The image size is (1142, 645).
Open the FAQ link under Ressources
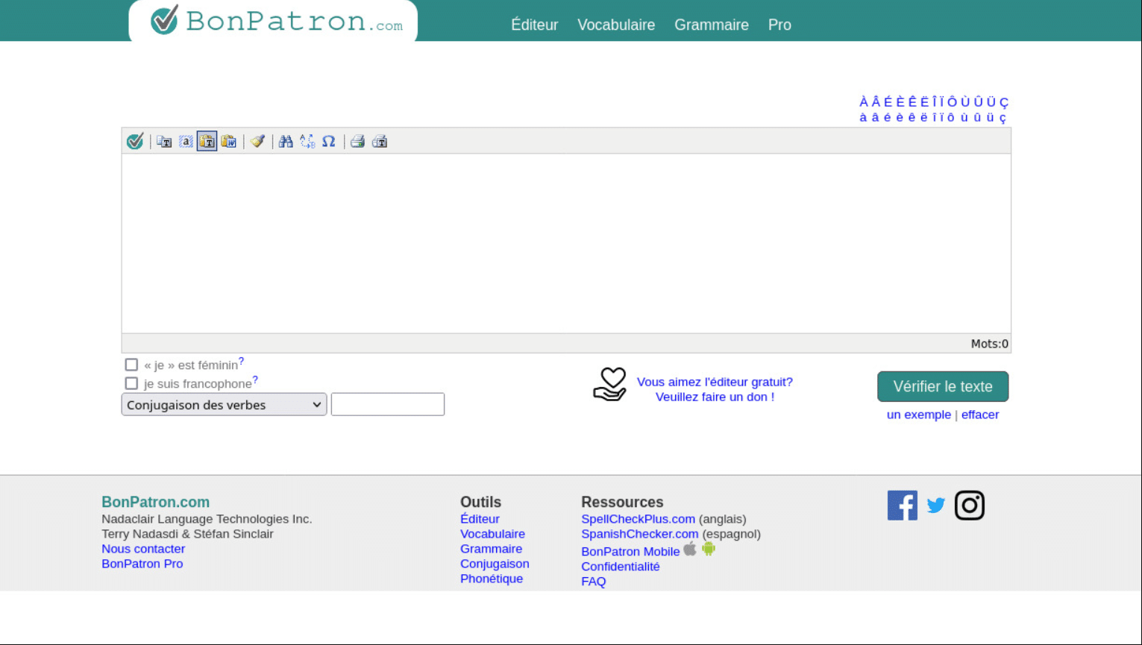point(594,582)
